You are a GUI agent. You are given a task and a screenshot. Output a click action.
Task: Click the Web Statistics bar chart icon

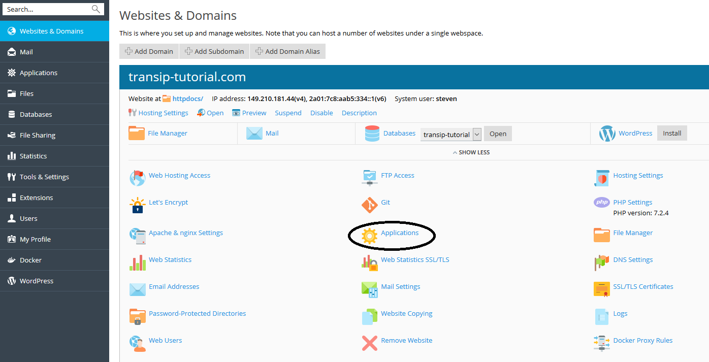[x=137, y=262]
